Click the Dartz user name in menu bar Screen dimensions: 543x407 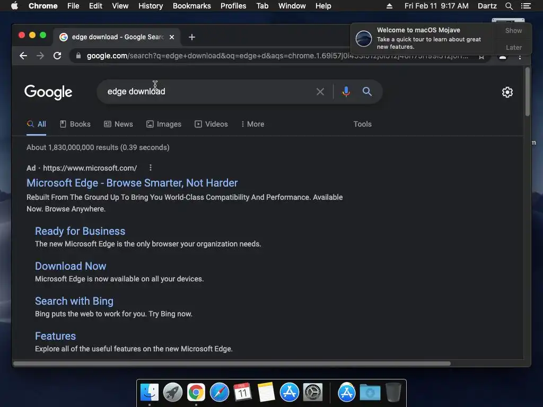[x=487, y=6]
